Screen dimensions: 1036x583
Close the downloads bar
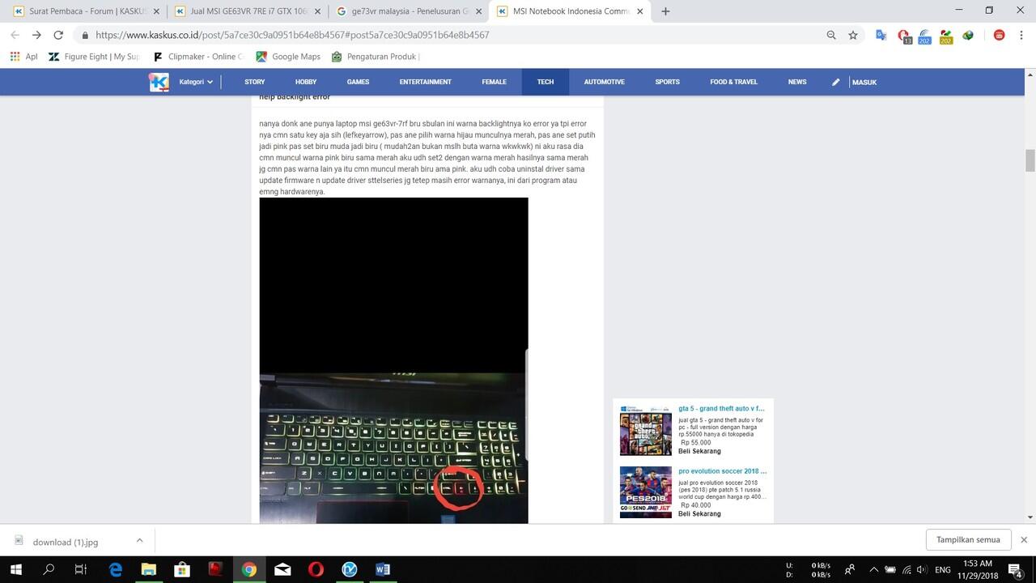point(1024,539)
